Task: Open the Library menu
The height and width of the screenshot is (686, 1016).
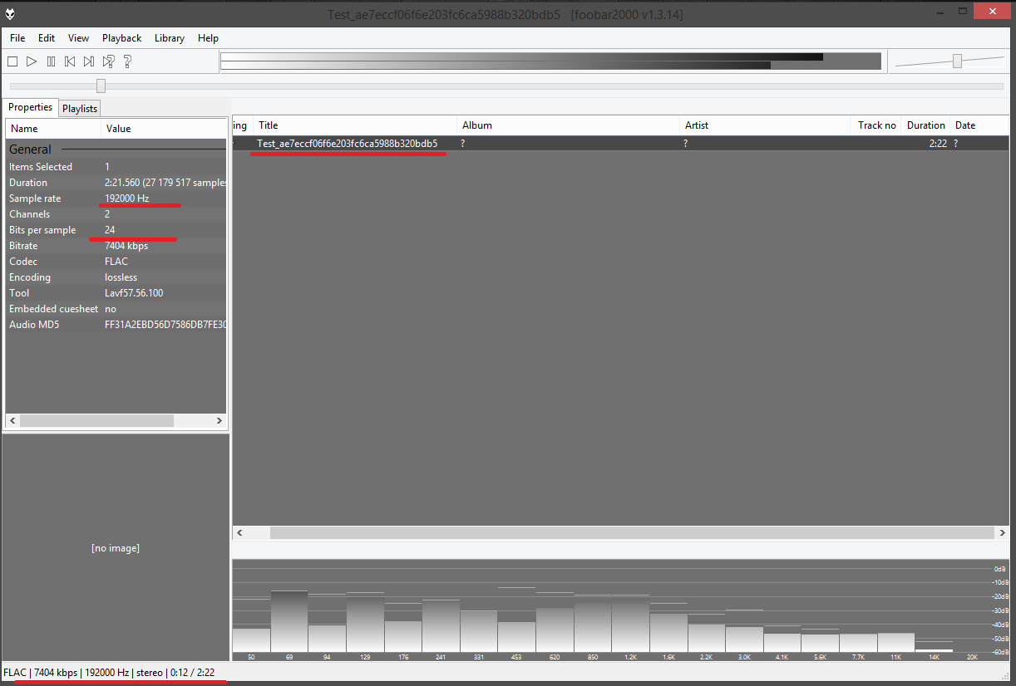Action: (170, 38)
